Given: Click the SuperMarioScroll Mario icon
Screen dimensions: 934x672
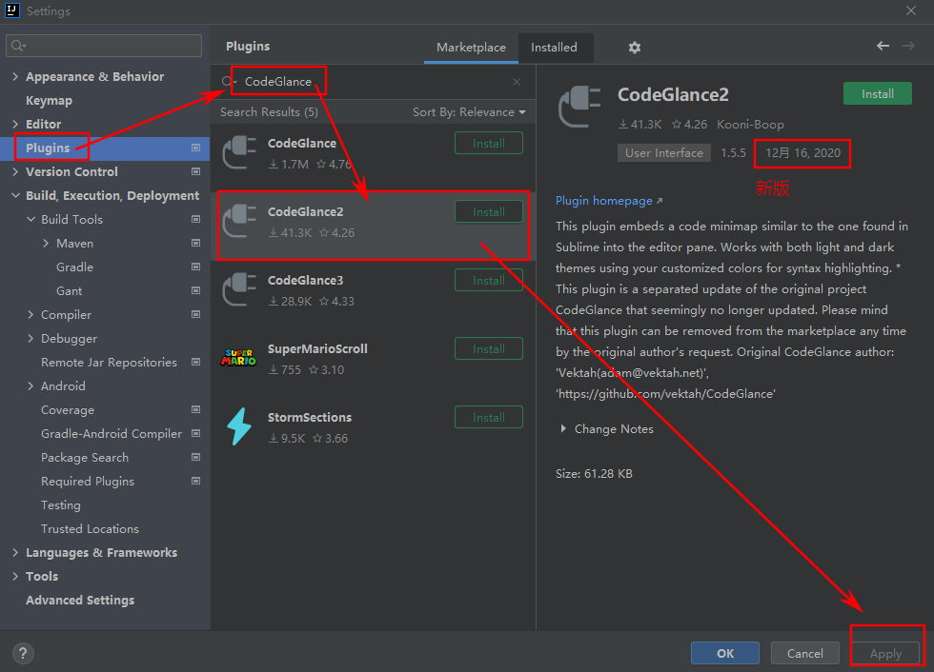Looking at the screenshot, I should tap(238, 357).
